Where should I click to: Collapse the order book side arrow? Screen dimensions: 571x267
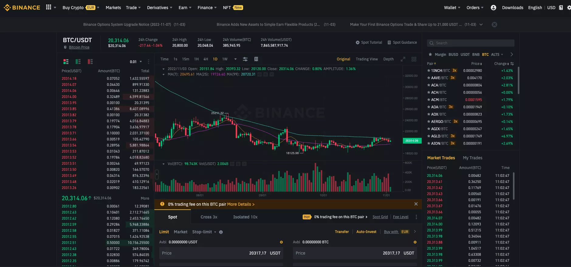coord(157,174)
